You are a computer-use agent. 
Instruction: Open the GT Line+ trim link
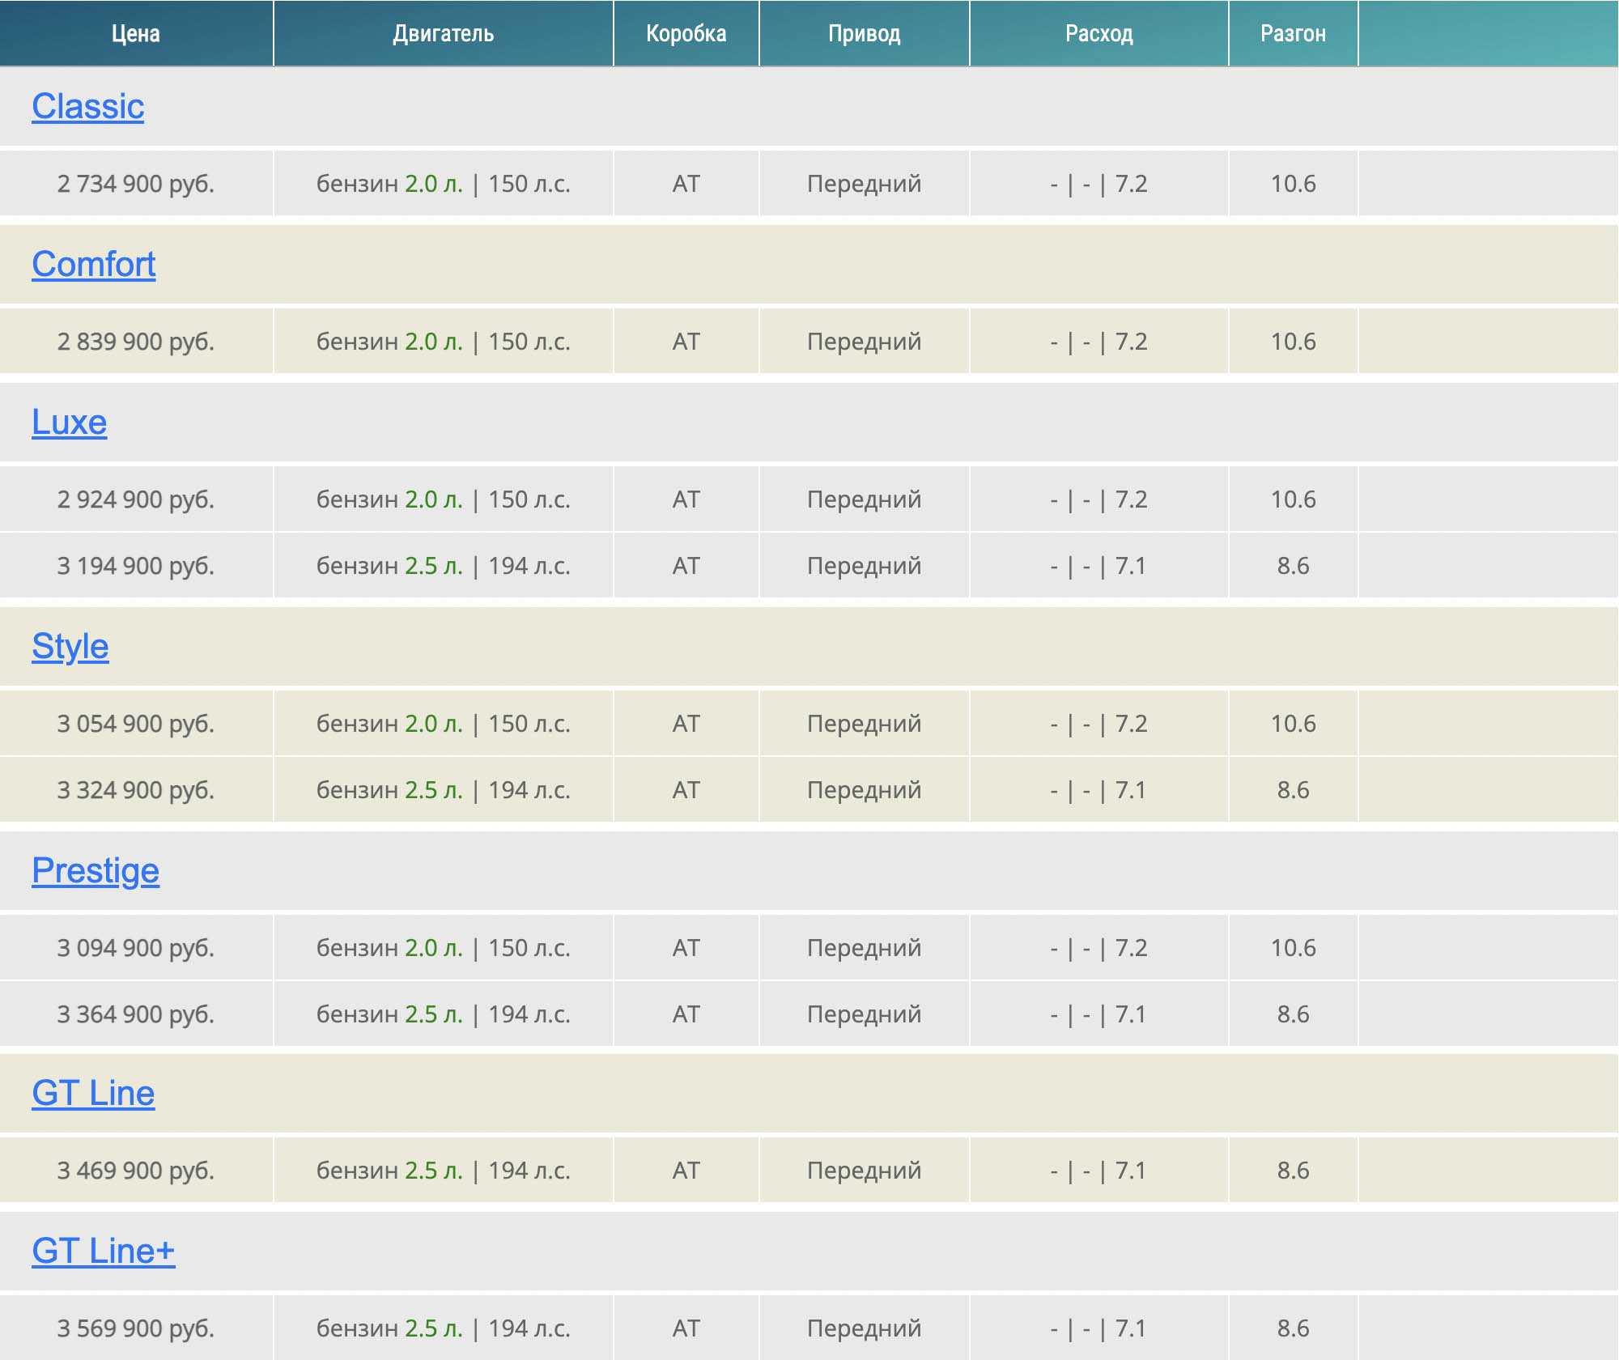[x=103, y=1252]
